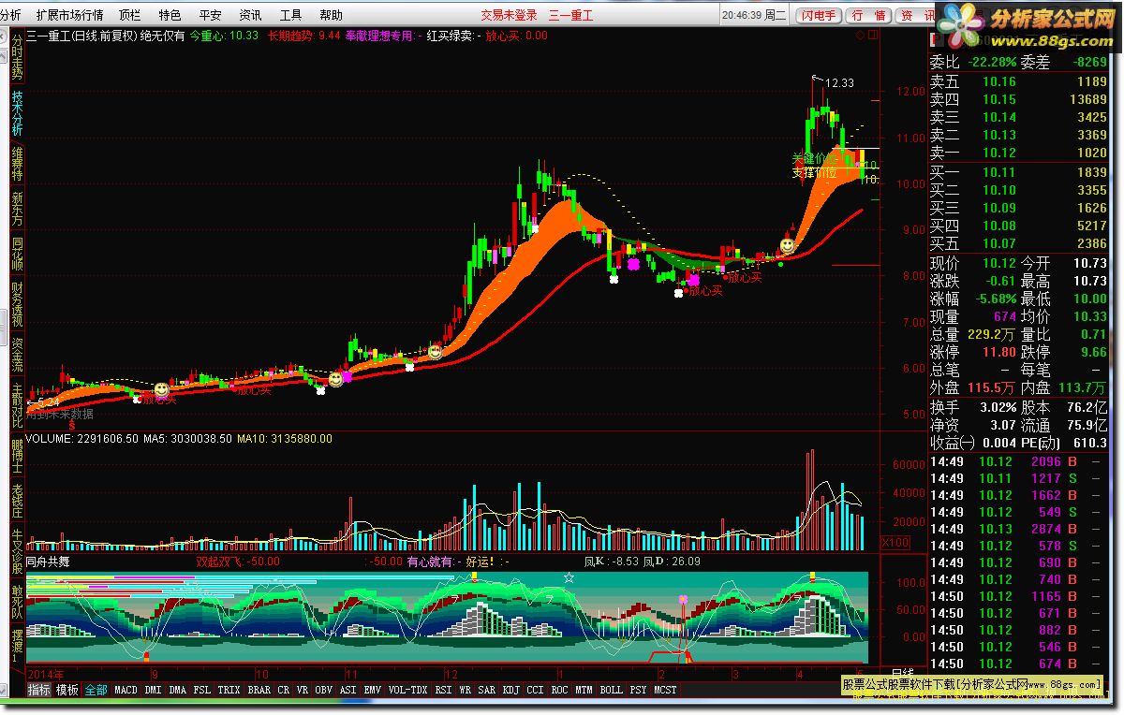This screenshot has height=715, width=1124.
Task: Select the 卖五 10.16 order row
Action: point(1019,82)
